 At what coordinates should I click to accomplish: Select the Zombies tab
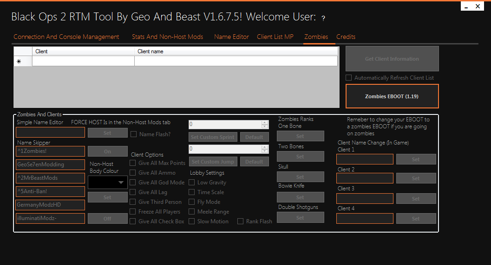(316, 37)
